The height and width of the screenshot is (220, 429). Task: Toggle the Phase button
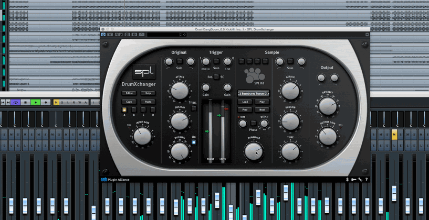tap(253, 123)
